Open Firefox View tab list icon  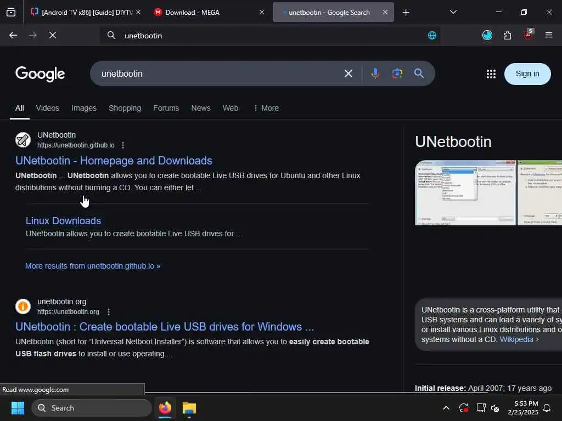coord(11,13)
